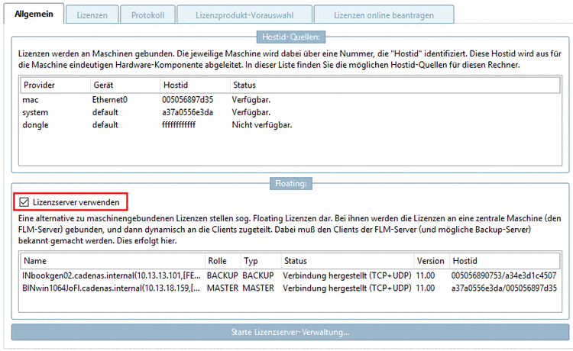This screenshot has height=351, width=573.
Task: Select the BINwin1064JoFl.cadenas.internal server row
Action: [290, 288]
